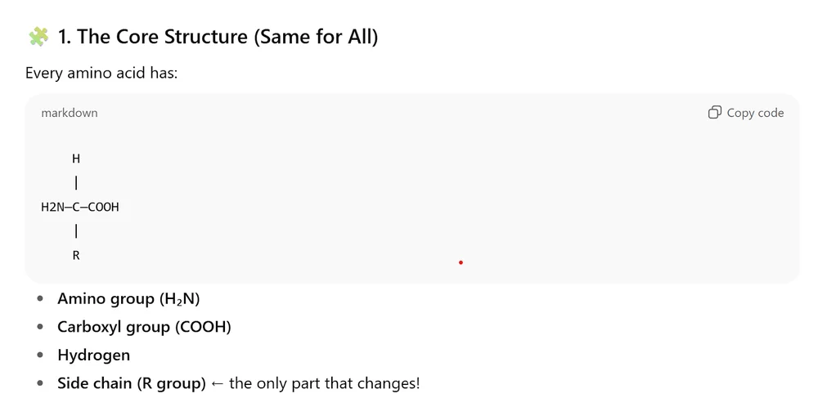The height and width of the screenshot is (416, 818).
Task: Click the bullet dot beside Hydrogen
Action: (x=41, y=355)
